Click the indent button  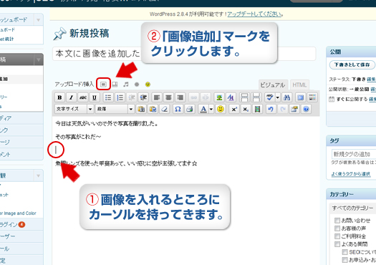tap(143, 97)
